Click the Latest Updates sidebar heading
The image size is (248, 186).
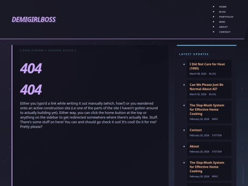(194, 54)
